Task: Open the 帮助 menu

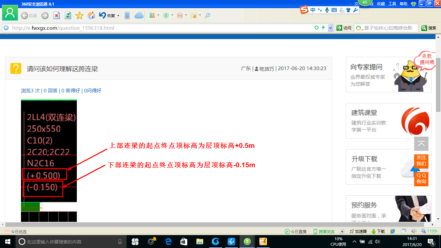Action: 403,4
